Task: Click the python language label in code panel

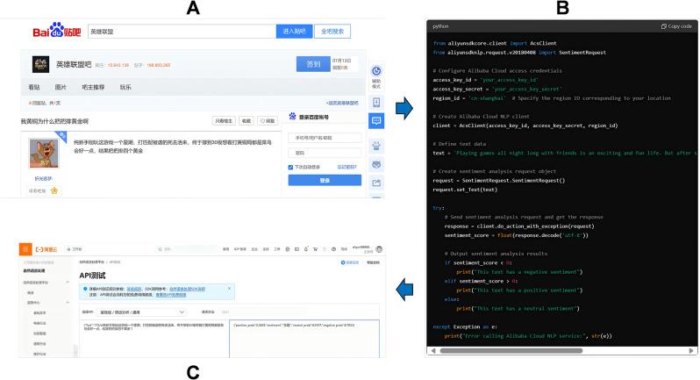Action: [440, 26]
